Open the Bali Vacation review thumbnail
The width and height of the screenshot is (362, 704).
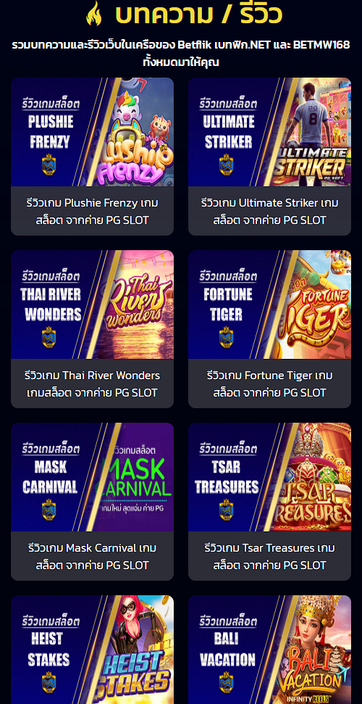click(269, 650)
